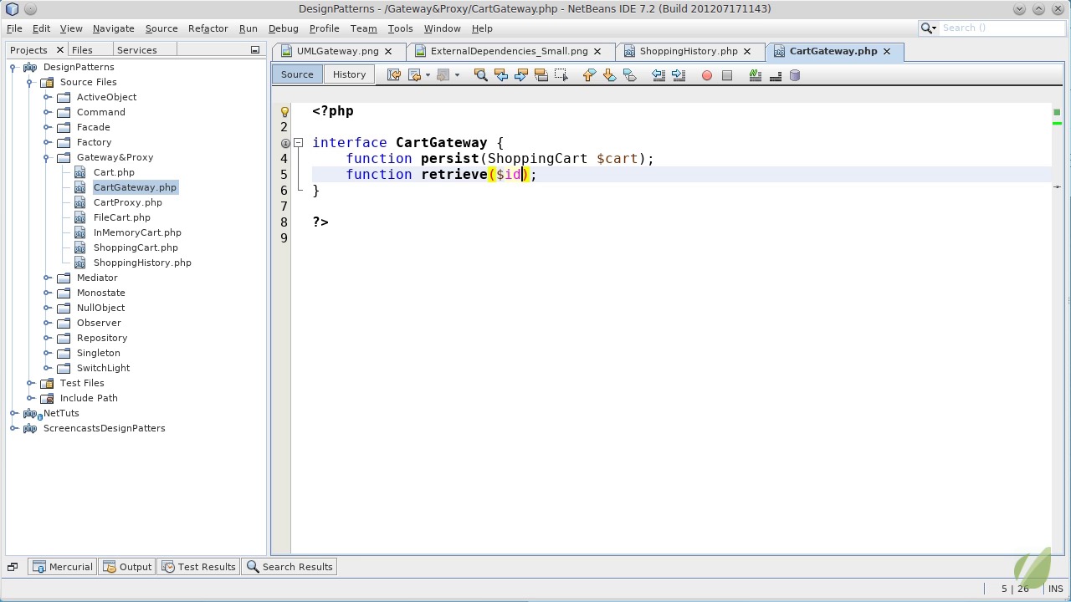Click Shift Line Left icon
Image resolution: width=1071 pixels, height=602 pixels.
point(658,75)
